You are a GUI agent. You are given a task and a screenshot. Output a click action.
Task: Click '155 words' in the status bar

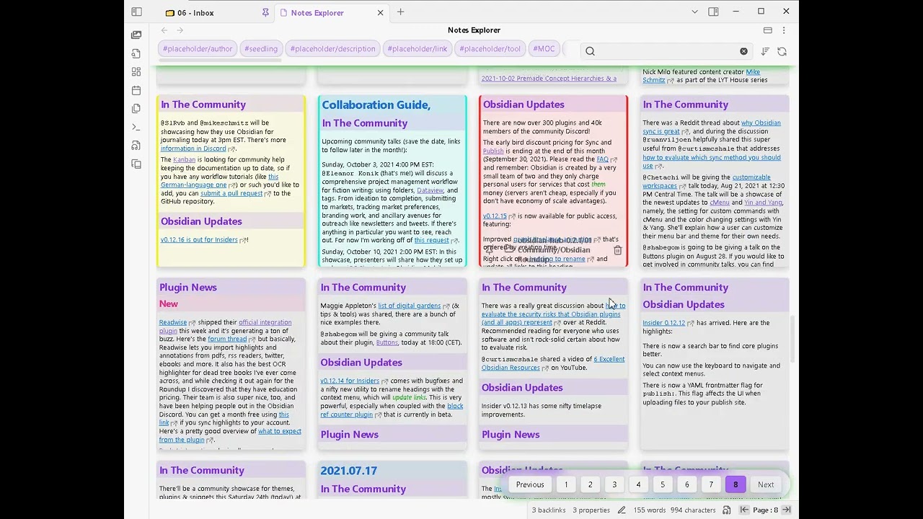pos(650,510)
